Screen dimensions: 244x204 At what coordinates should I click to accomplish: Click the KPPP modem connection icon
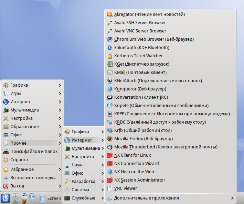click(110, 114)
